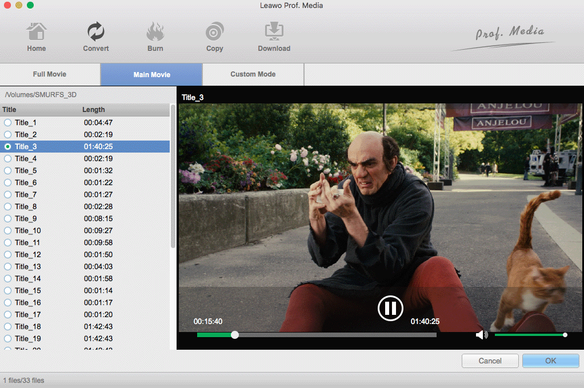
Task: Click the yellow macOS minimize button
Action: [19, 5]
